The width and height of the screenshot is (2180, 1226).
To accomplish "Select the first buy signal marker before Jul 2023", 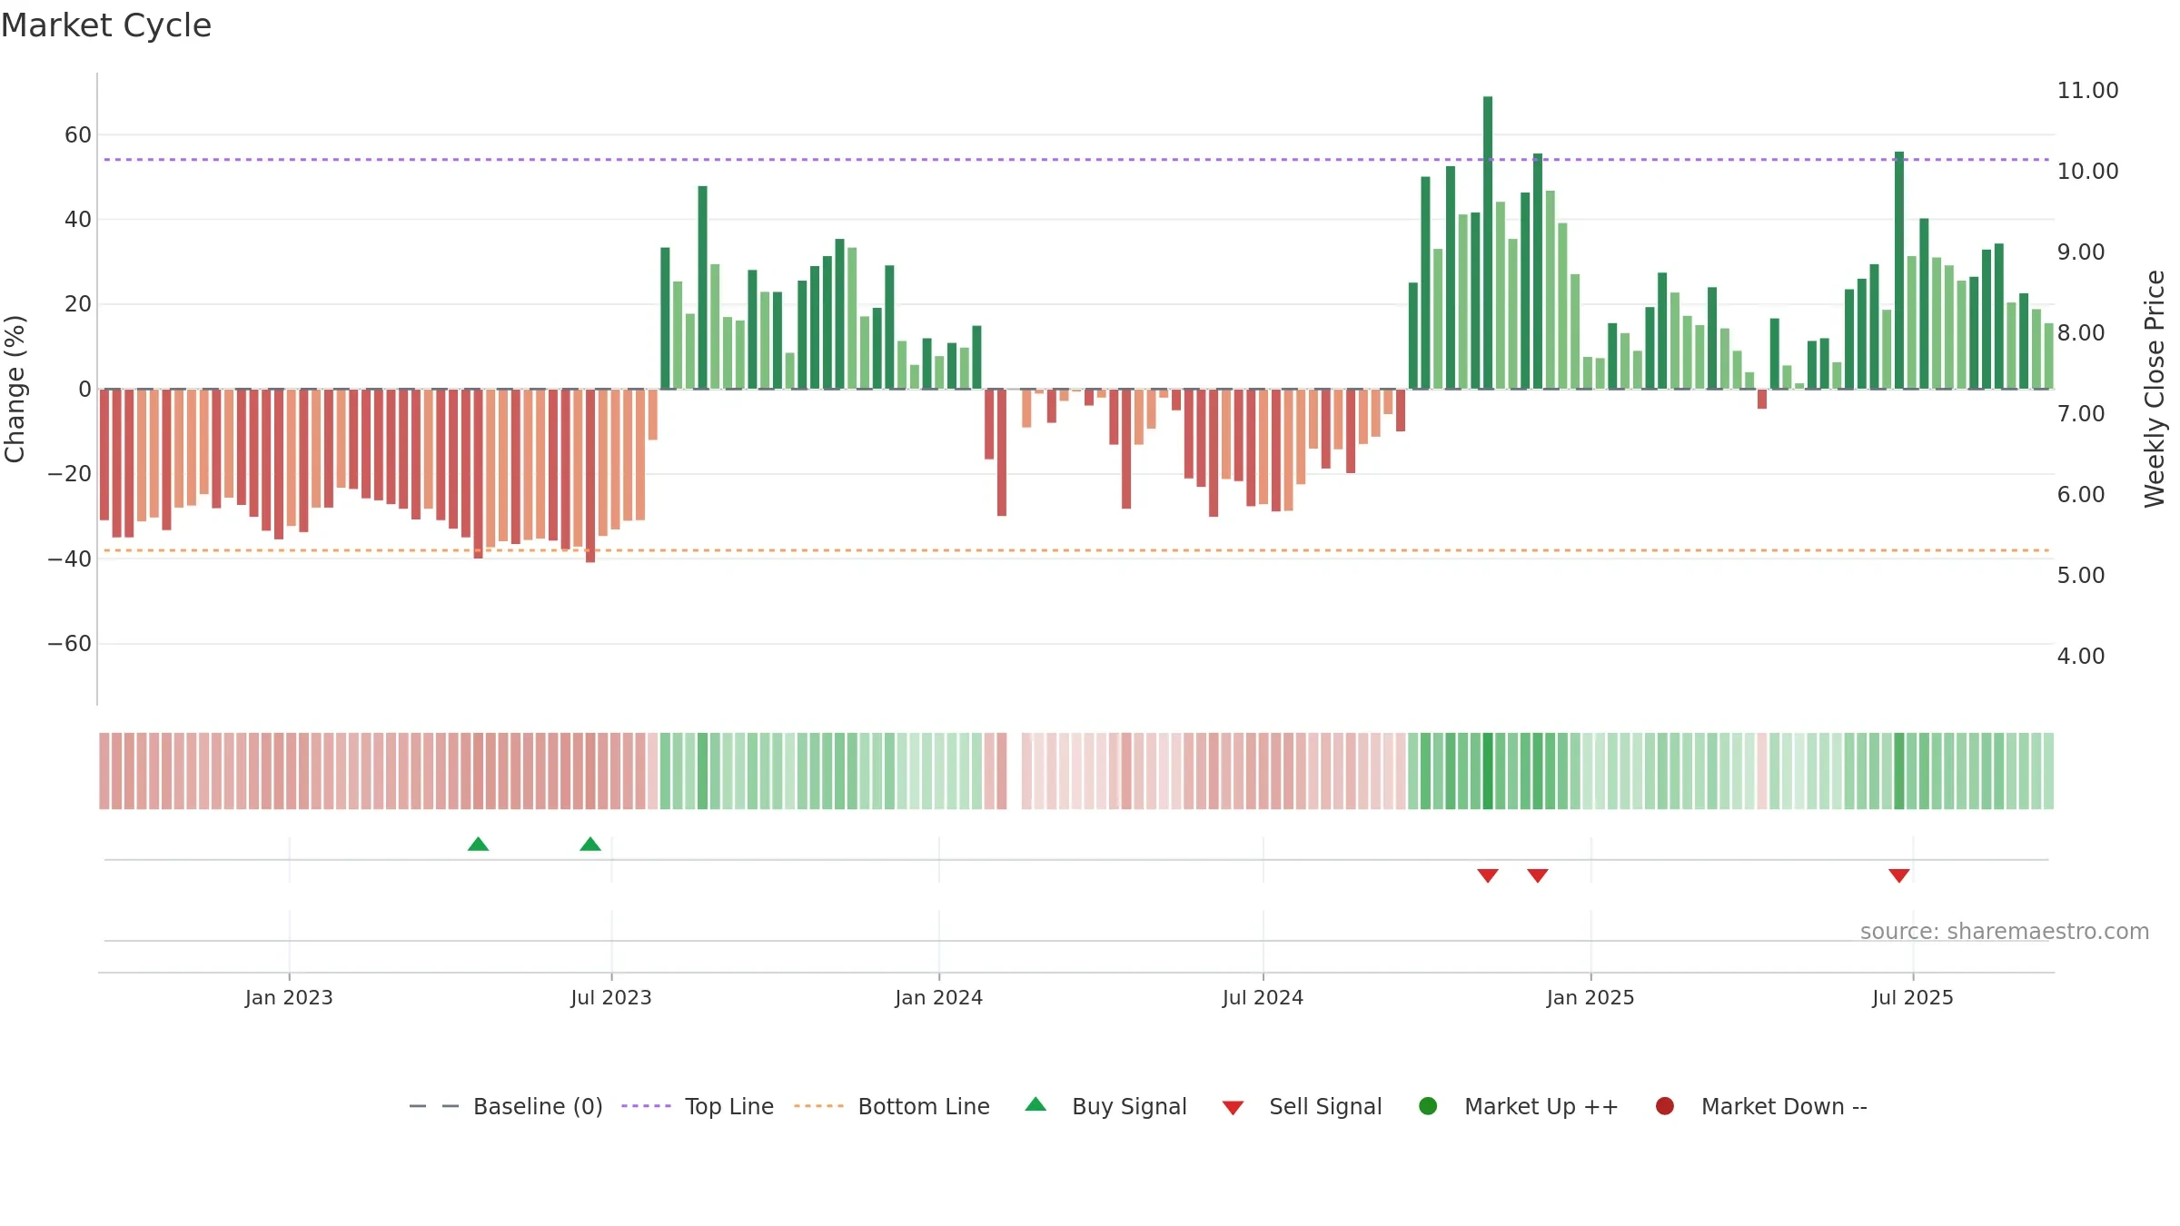I will click(x=479, y=845).
